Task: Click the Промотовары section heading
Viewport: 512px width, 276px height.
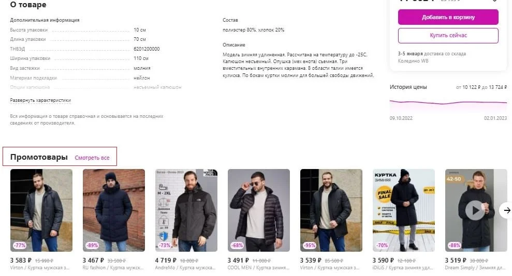Action: (39, 157)
